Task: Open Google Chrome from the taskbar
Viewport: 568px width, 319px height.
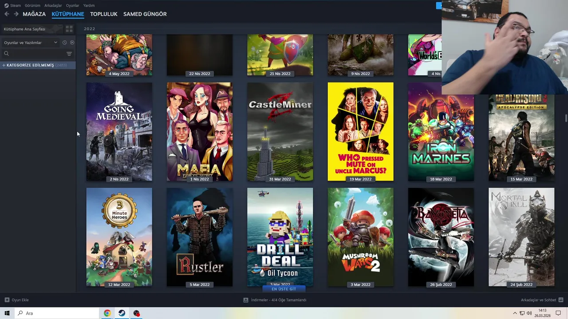Action: [107, 313]
